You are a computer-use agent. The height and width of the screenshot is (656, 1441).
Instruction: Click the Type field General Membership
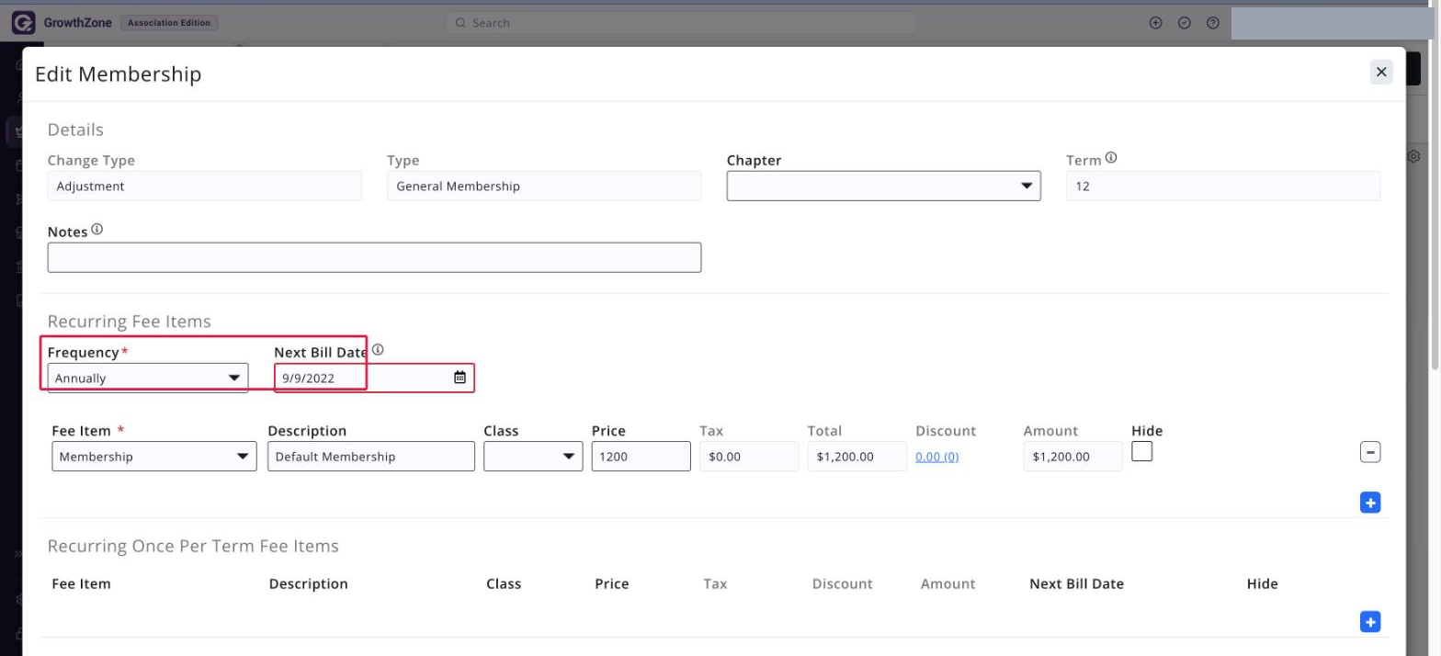click(544, 186)
